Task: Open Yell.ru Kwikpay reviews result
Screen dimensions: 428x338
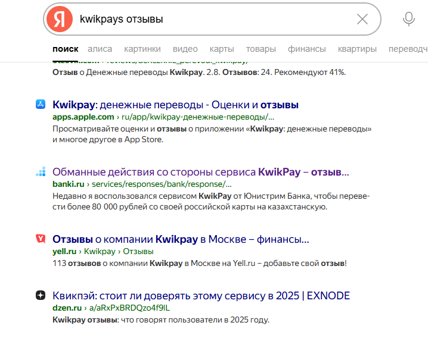Action: pyautogui.click(x=181, y=239)
